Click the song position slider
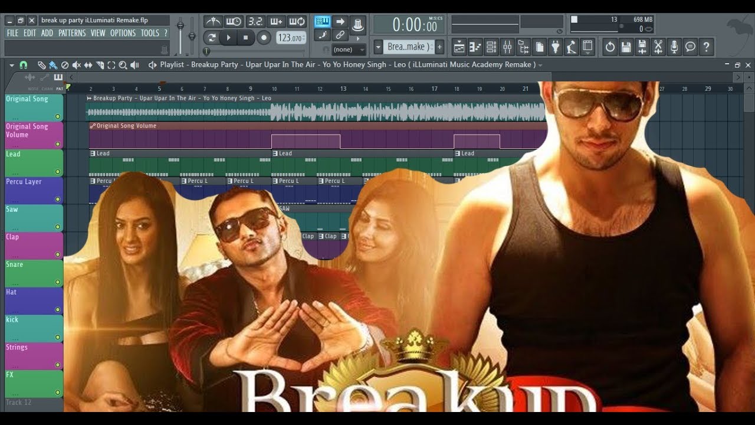Viewport: 755px width, 425px height. tap(255, 51)
